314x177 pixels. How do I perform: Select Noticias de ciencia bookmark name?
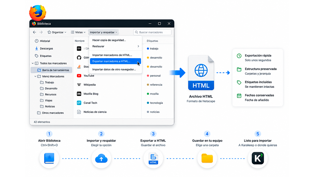pos(95,112)
